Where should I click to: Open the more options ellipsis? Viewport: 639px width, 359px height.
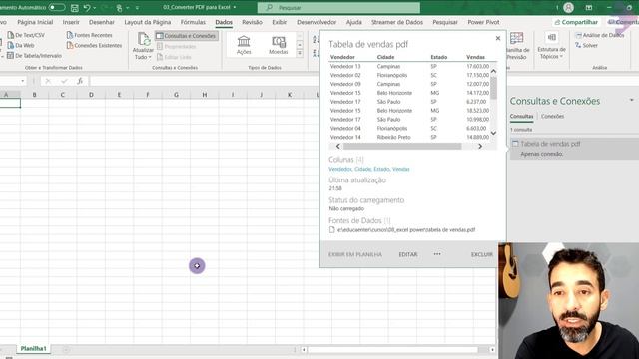point(437,254)
